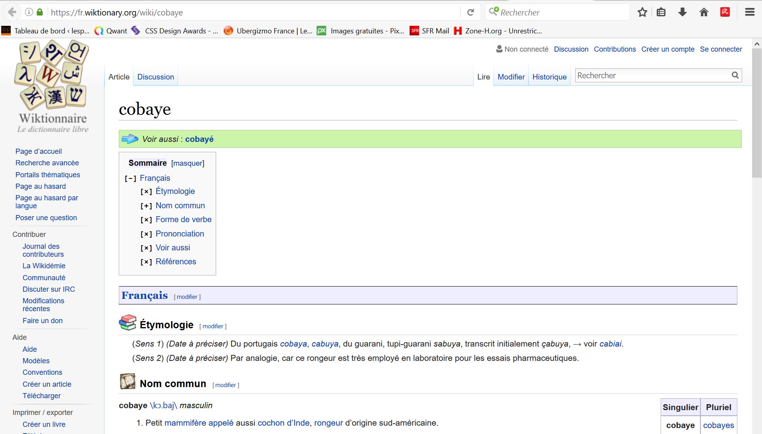Open the Historique tab
Viewport: 762px width, 434px height.
549,77
